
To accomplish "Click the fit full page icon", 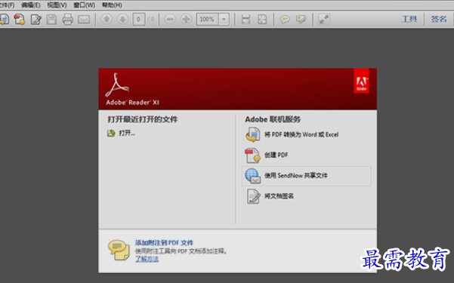I will point(262,20).
